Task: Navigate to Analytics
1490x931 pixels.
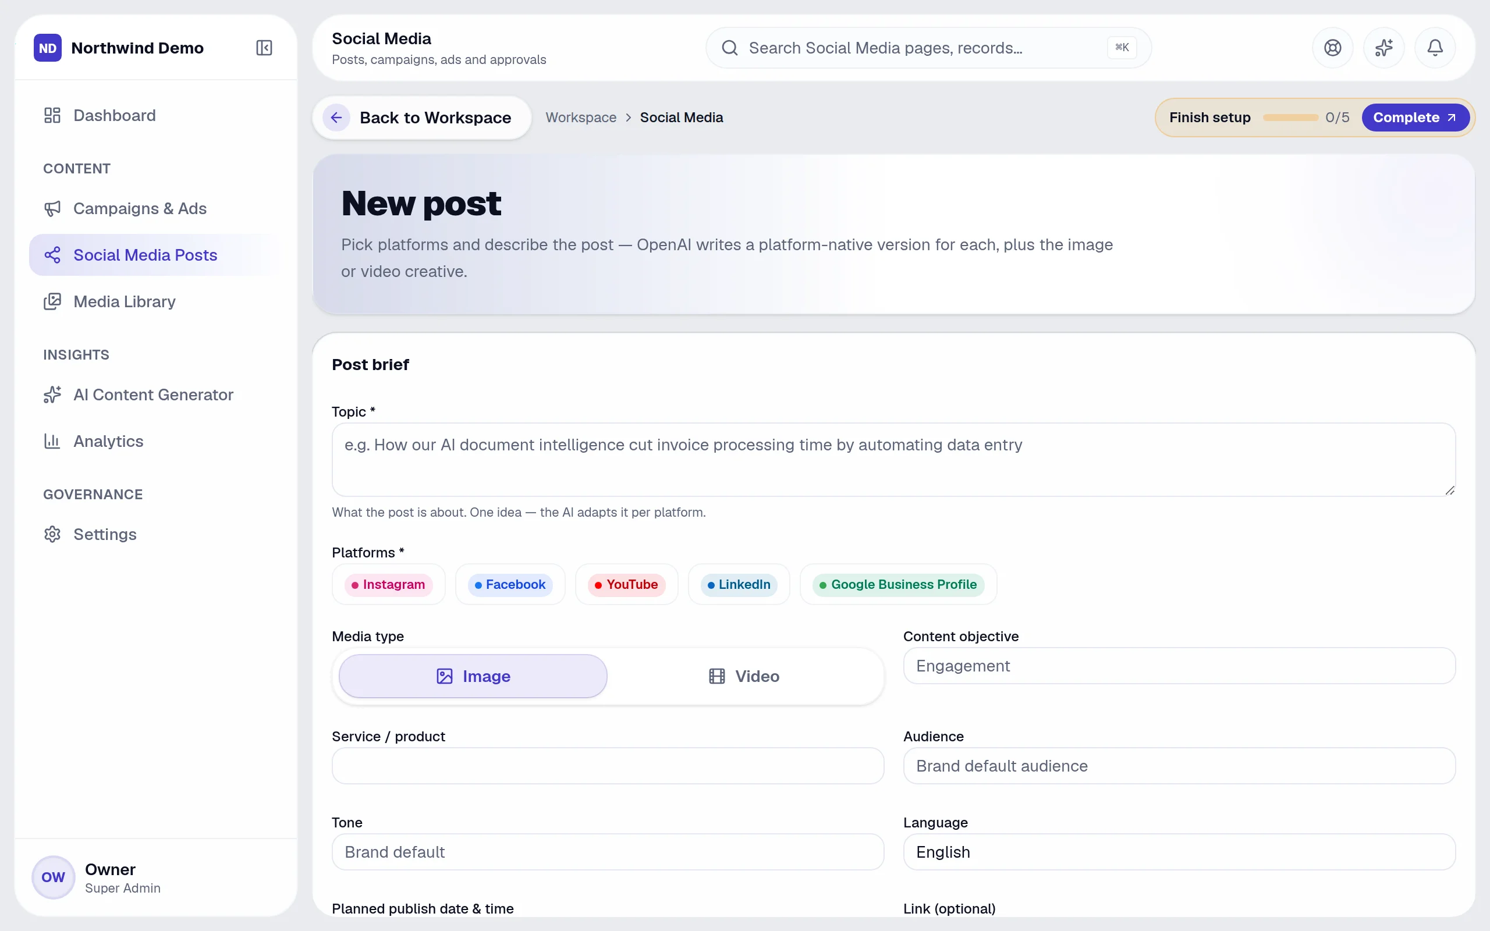Action: (x=156, y=441)
